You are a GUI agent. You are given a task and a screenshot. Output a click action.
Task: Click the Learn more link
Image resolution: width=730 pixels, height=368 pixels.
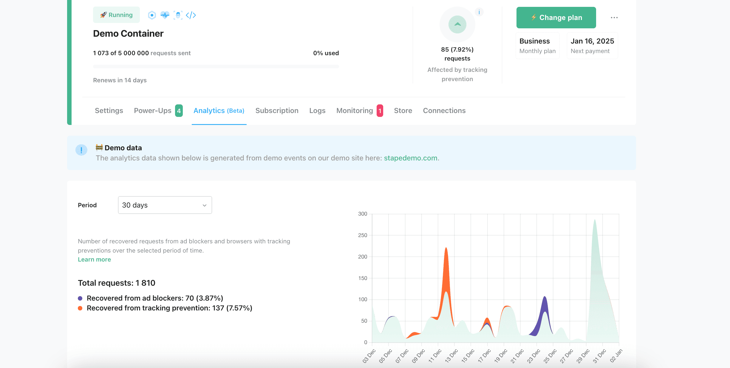(94, 259)
